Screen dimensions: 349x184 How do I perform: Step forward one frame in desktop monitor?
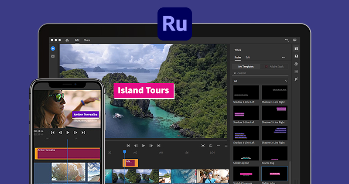pyautogui.click(x=151, y=146)
